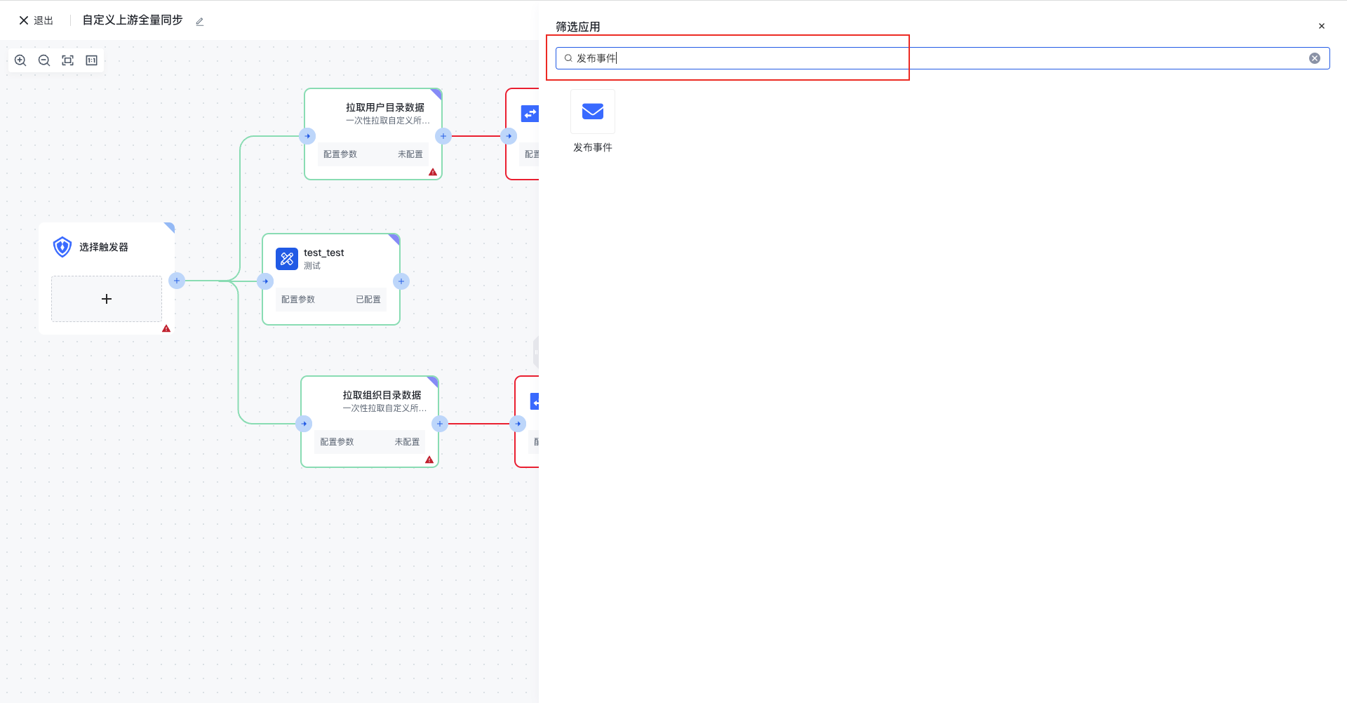Viewport: 1347px width, 703px height.
Task: Fit the workflow to screen
Action: (x=68, y=60)
